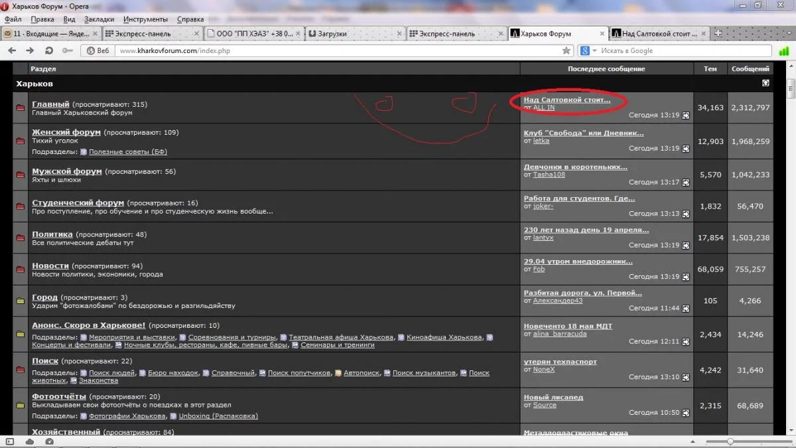796x448 pixels.
Task: Click the Forward navigation arrow
Action: tap(30, 50)
